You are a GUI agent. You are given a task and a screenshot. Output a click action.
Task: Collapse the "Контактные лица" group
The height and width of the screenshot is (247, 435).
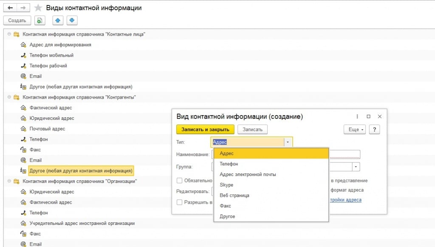(9, 34)
